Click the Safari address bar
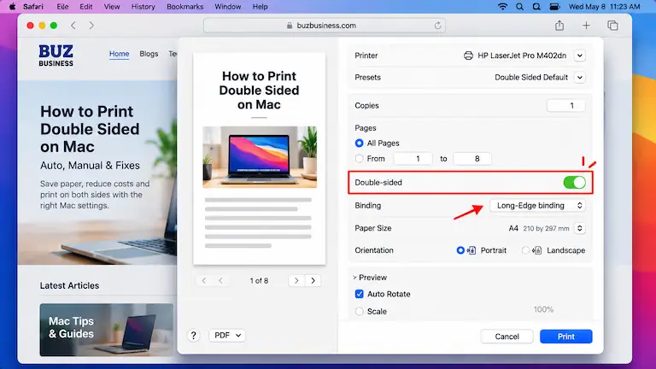 (x=325, y=26)
